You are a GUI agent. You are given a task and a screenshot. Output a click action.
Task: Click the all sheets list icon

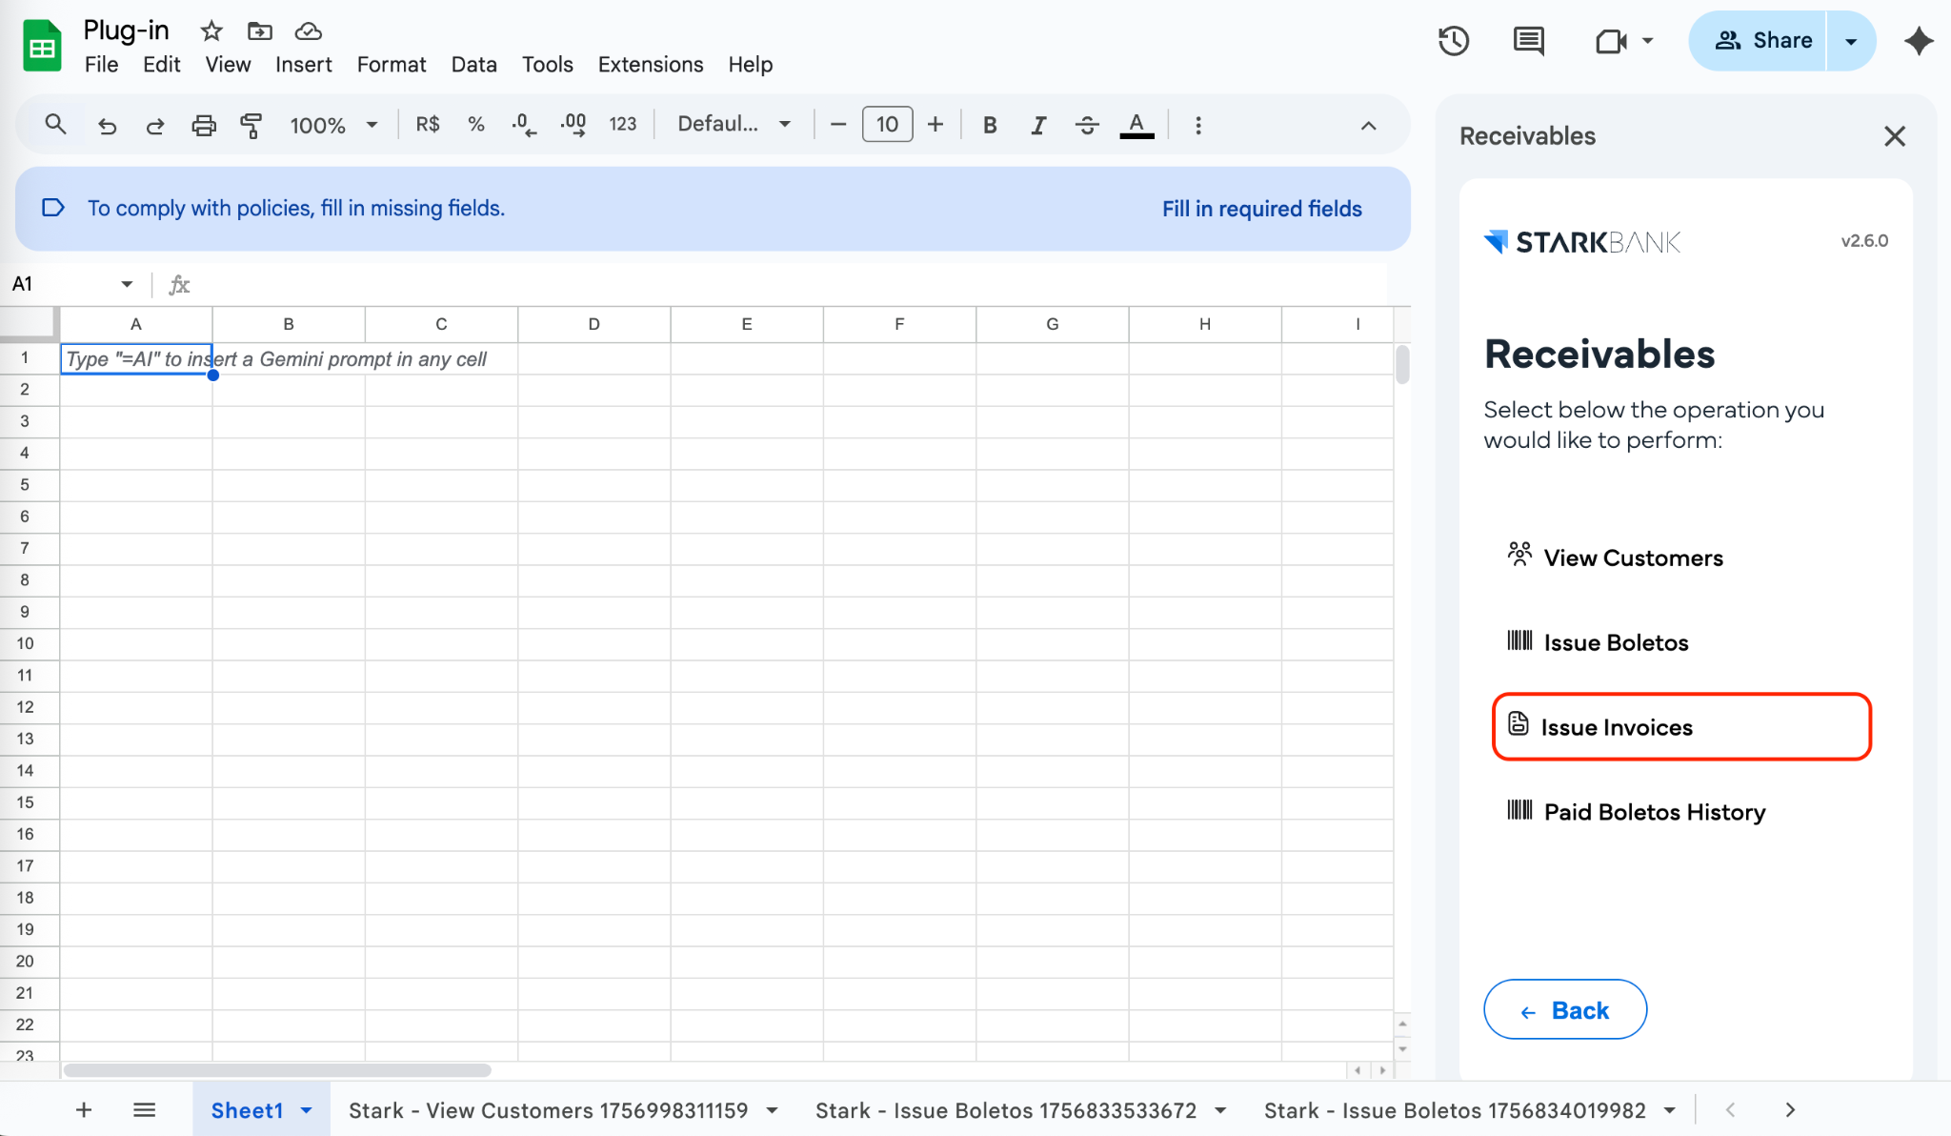pyautogui.click(x=144, y=1109)
